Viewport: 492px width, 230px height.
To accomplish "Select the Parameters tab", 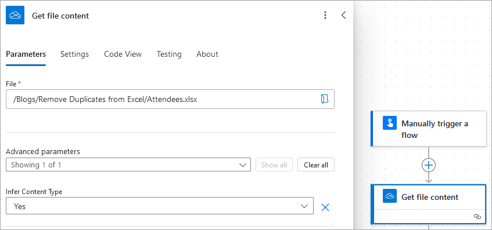I will (x=26, y=54).
